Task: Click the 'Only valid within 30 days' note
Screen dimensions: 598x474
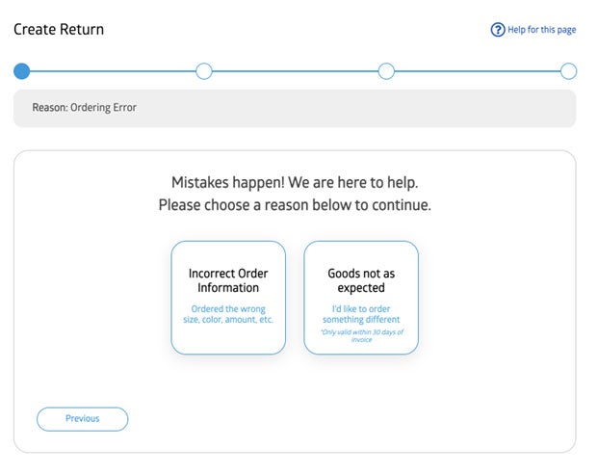Action: tap(361, 335)
